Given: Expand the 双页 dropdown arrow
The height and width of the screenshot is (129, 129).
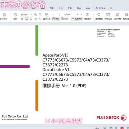Looking at the screenshot, I should point(69,19).
